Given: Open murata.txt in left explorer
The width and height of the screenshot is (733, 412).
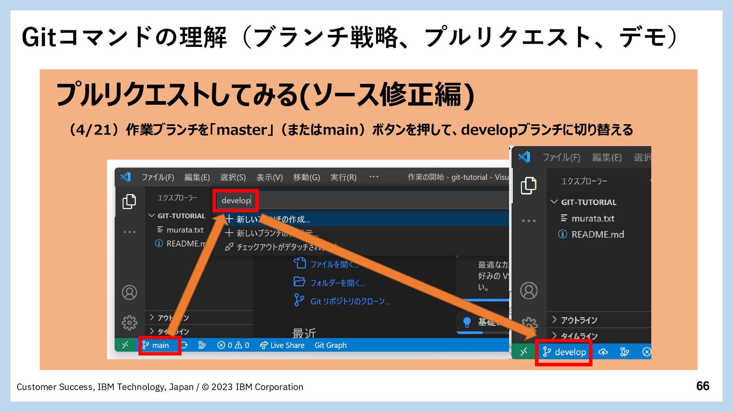Looking at the screenshot, I should click(181, 230).
